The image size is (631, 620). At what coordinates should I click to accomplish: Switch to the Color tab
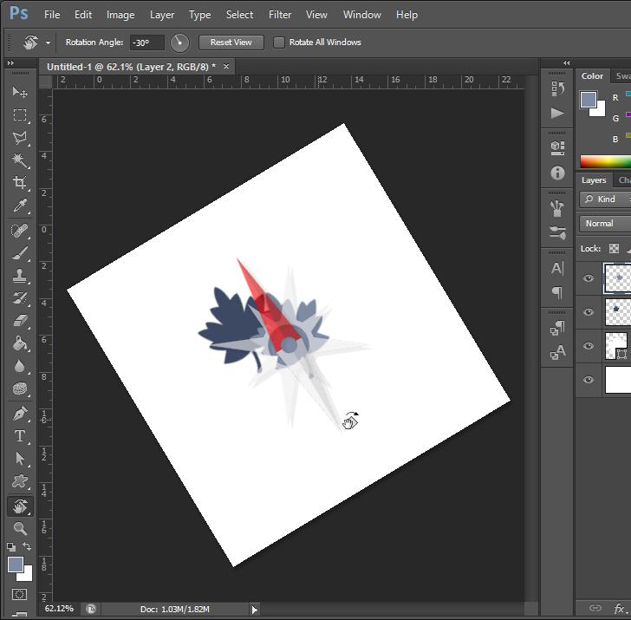(592, 76)
